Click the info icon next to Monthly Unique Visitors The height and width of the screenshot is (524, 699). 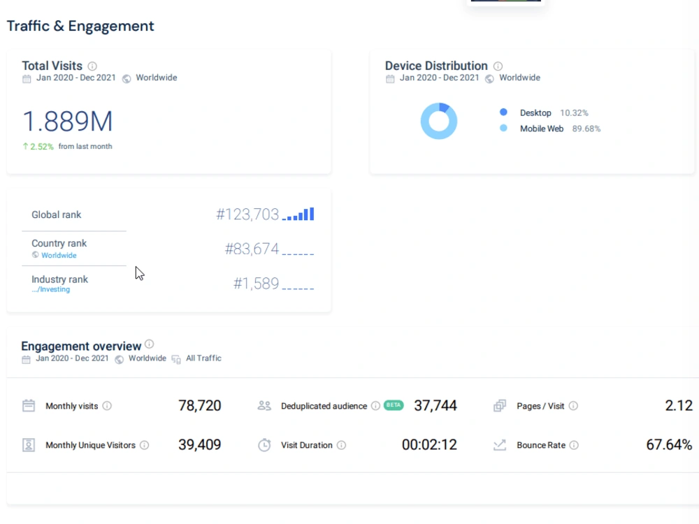tap(145, 445)
